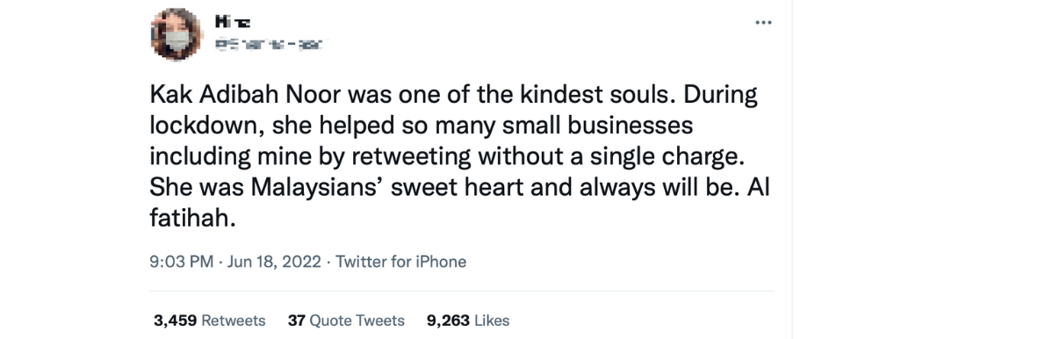Viewport: 1038px width, 339px height.
Task: Click the name Kak Adibah Noor in tweet
Action: (x=245, y=95)
